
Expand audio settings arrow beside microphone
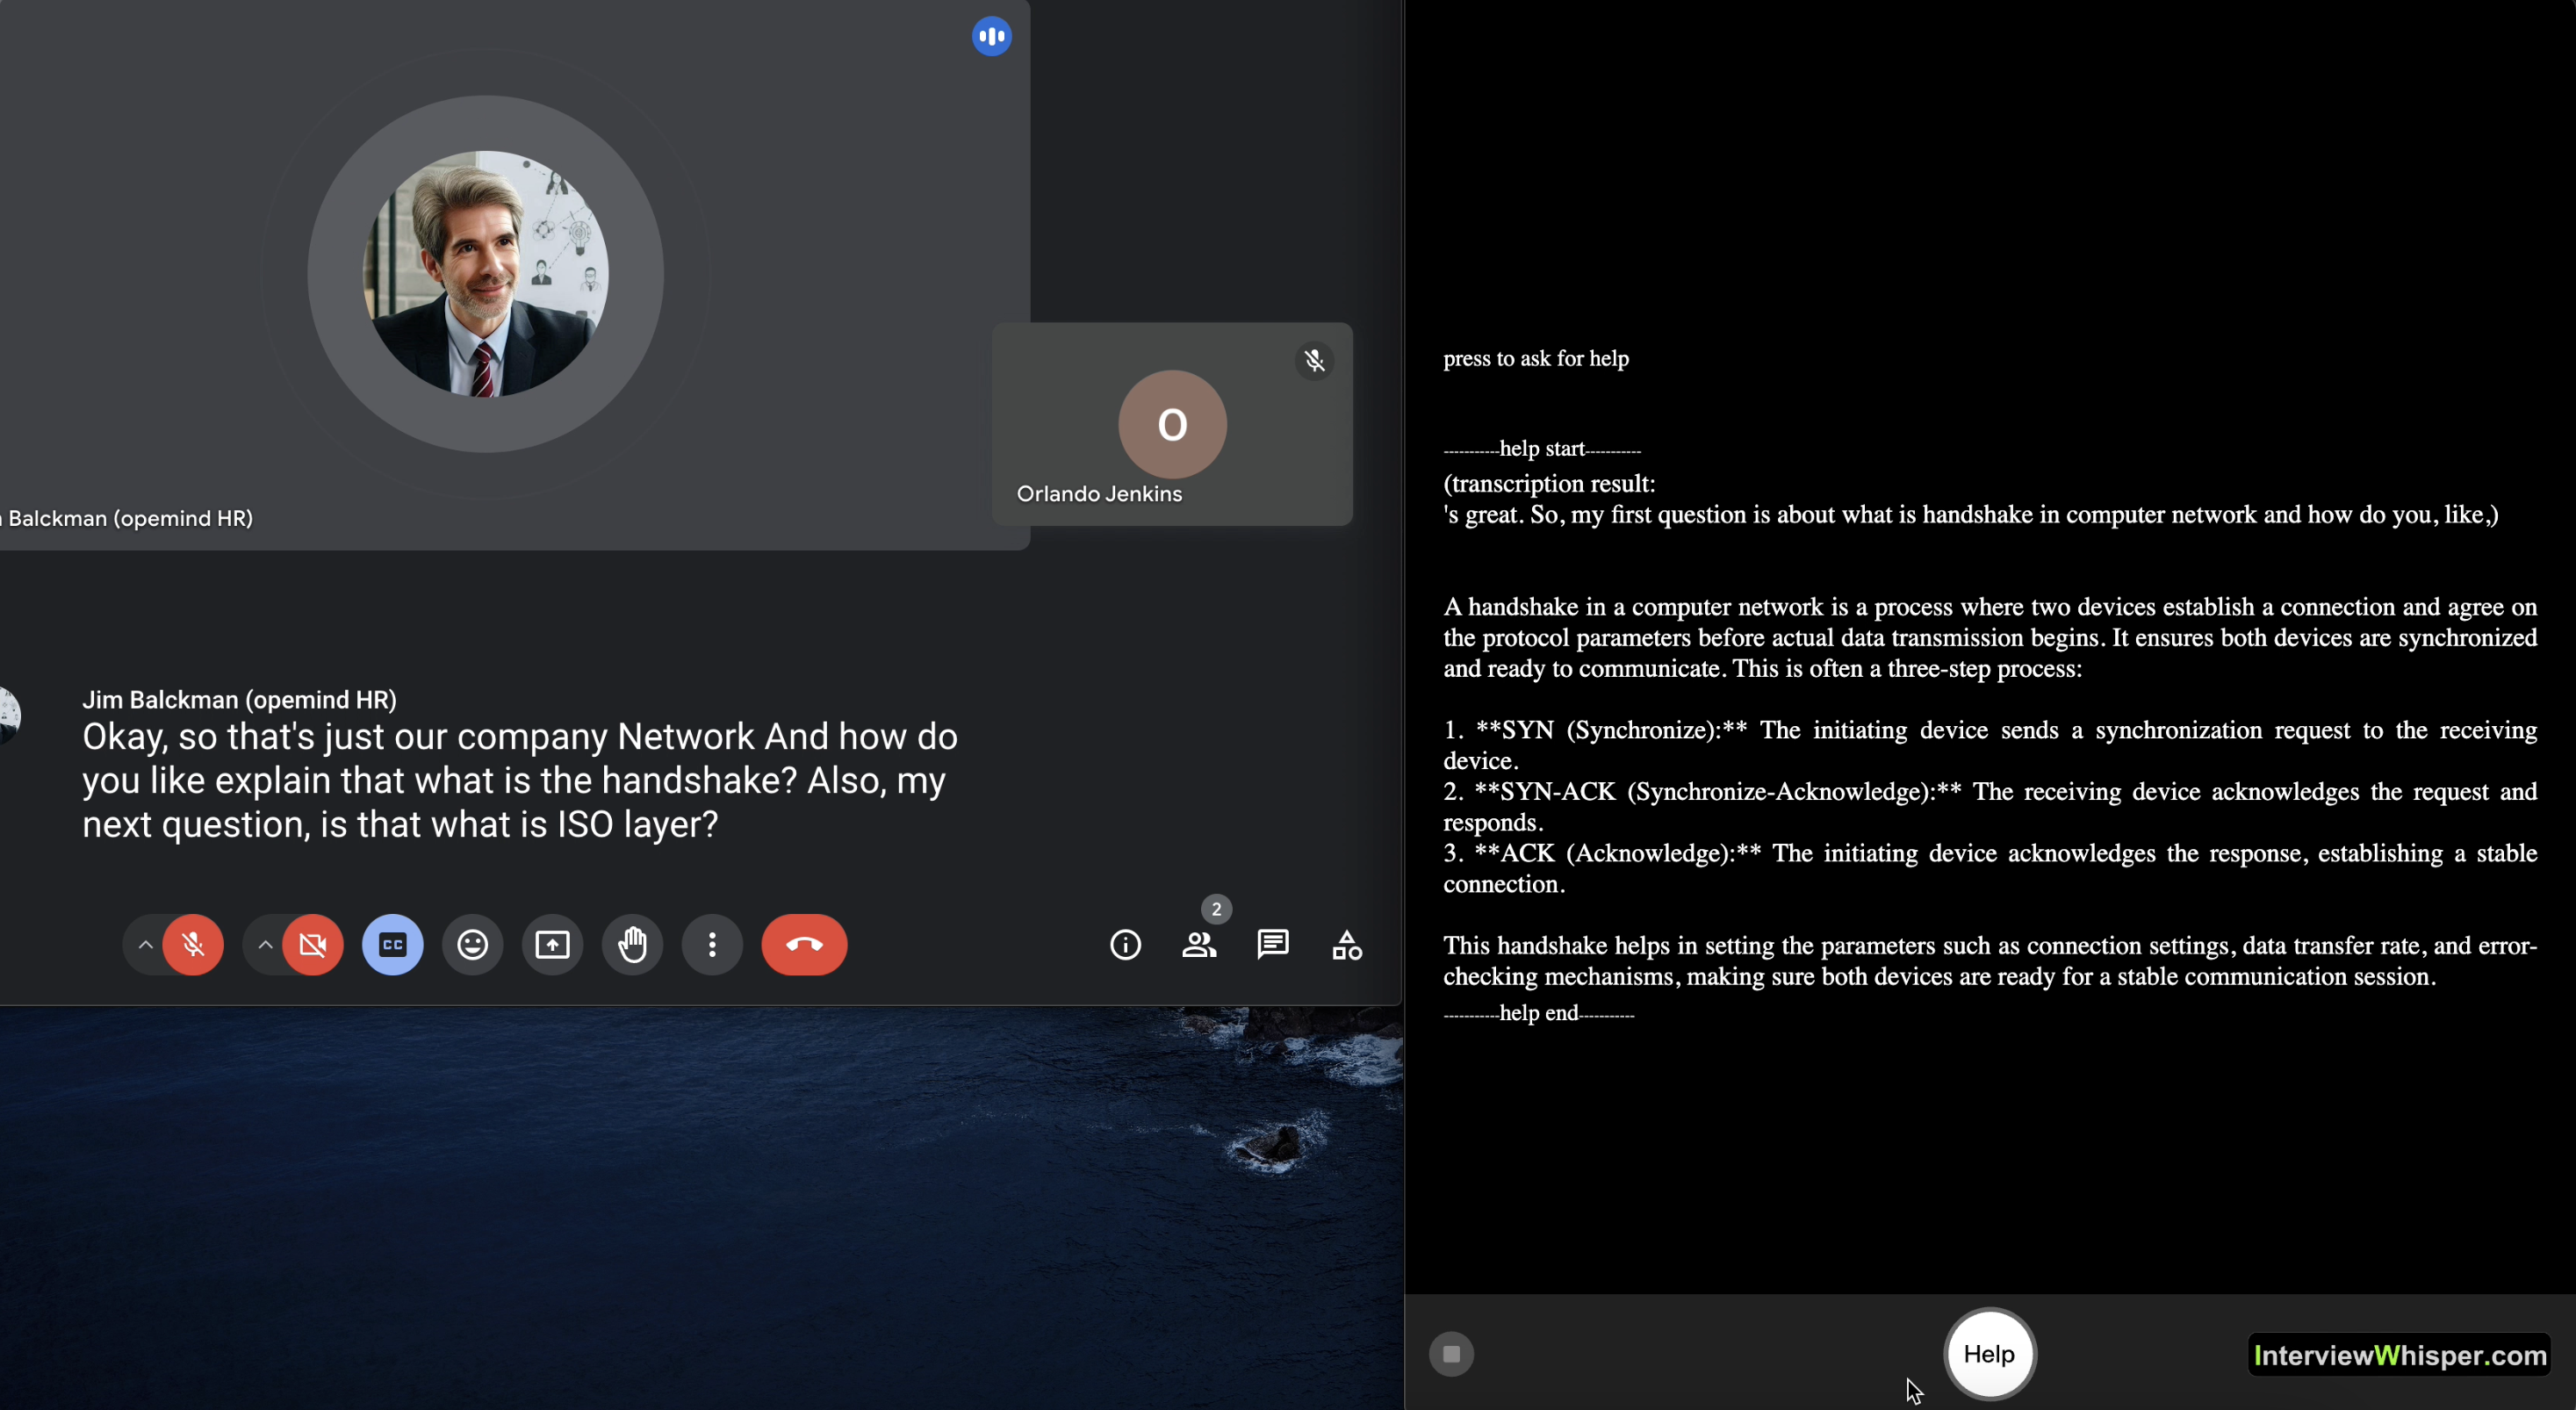pyautogui.click(x=146, y=945)
